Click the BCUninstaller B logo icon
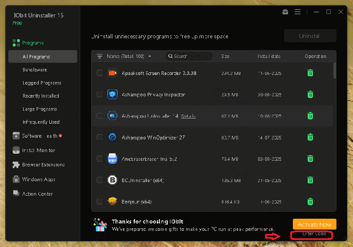The width and height of the screenshot is (353, 247). [112, 180]
